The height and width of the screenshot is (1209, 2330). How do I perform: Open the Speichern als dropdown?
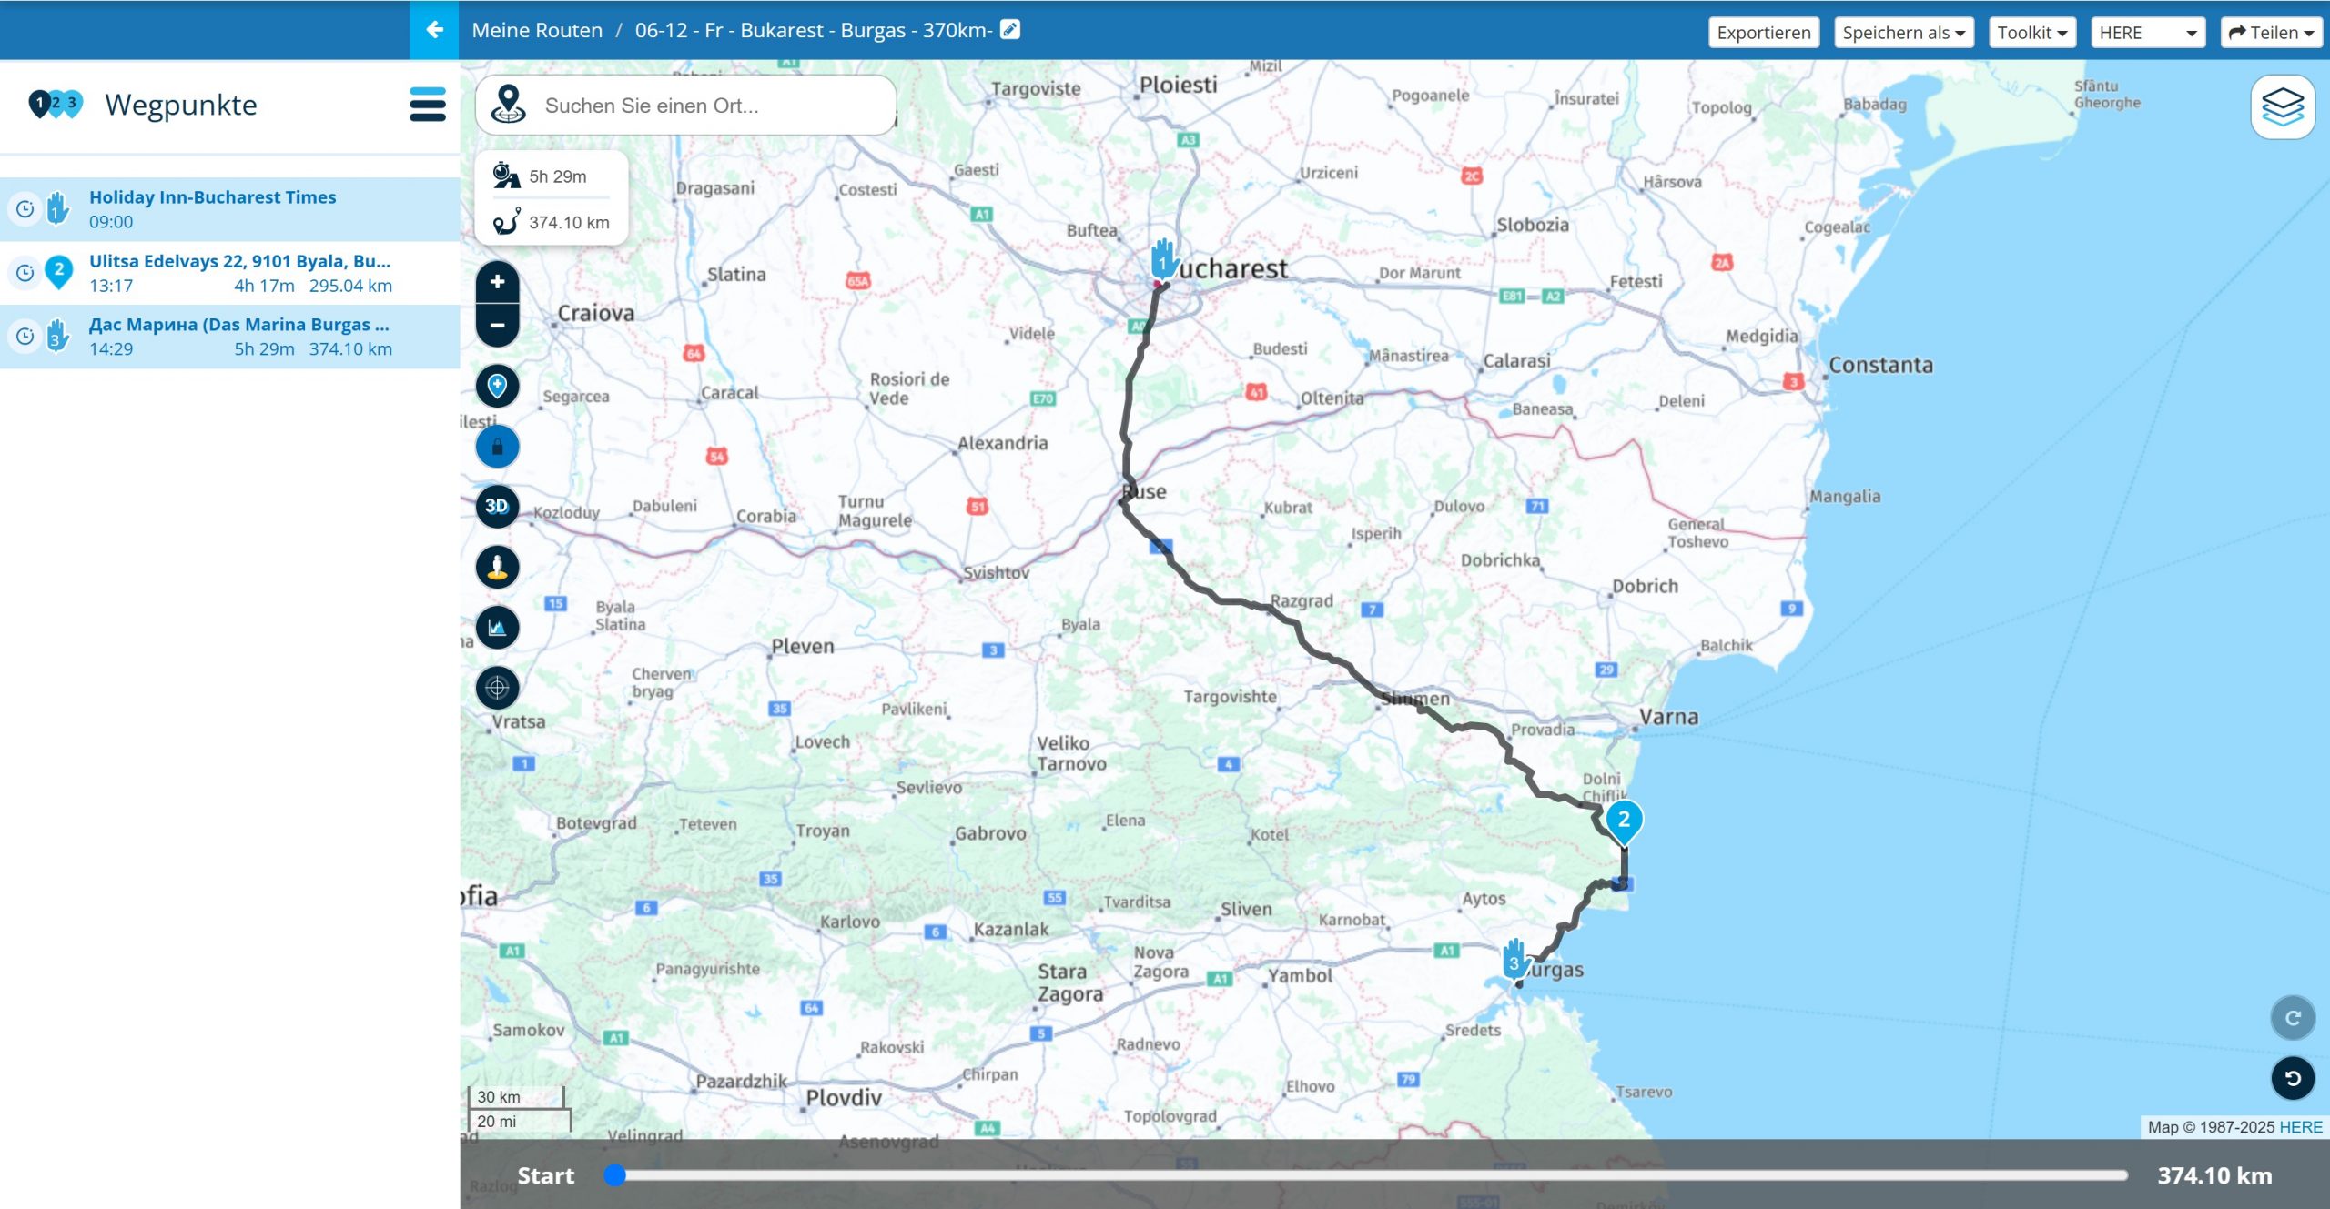click(x=1903, y=33)
